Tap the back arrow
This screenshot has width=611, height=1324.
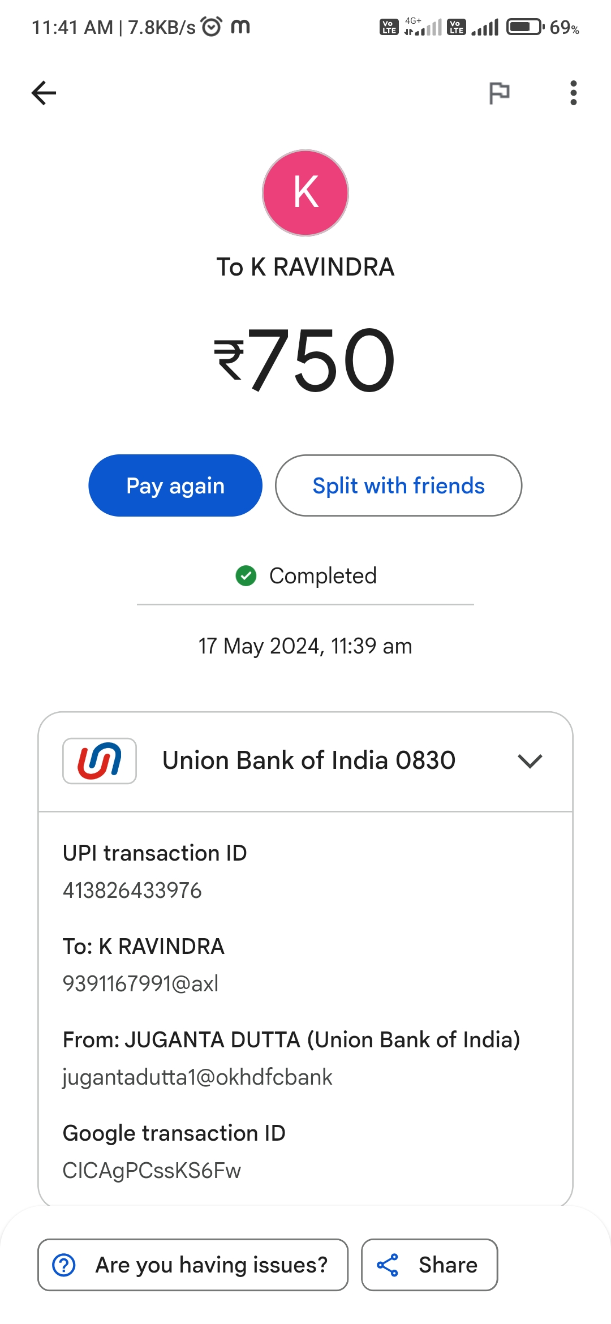[x=44, y=93]
